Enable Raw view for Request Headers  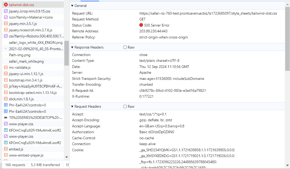(x=125, y=106)
